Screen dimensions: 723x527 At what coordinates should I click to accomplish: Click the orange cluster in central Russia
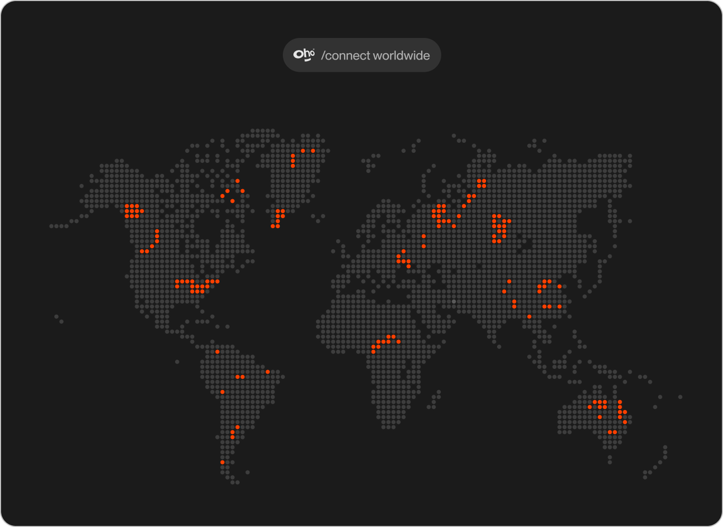499,229
